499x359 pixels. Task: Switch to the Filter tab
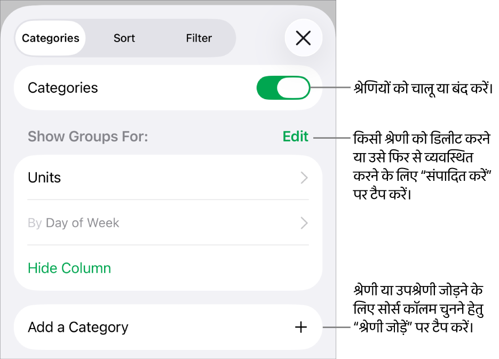click(x=199, y=38)
